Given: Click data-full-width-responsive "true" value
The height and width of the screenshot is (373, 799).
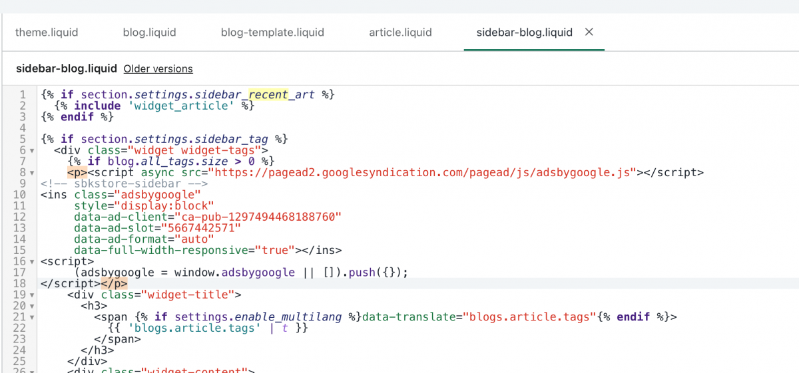Looking at the screenshot, I should click(274, 250).
